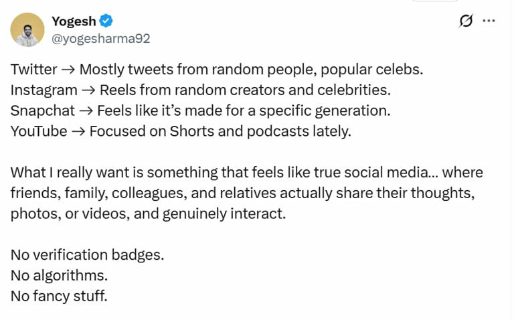Click the text No fancy stuff.
Image resolution: width=514 pixels, height=320 pixels.
pos(59,295)
